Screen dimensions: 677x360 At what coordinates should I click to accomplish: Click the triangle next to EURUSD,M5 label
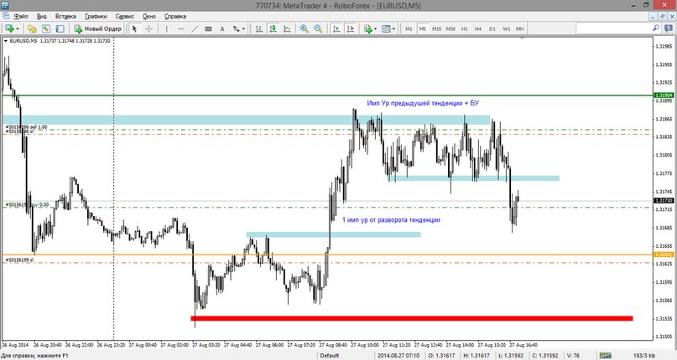6,41
